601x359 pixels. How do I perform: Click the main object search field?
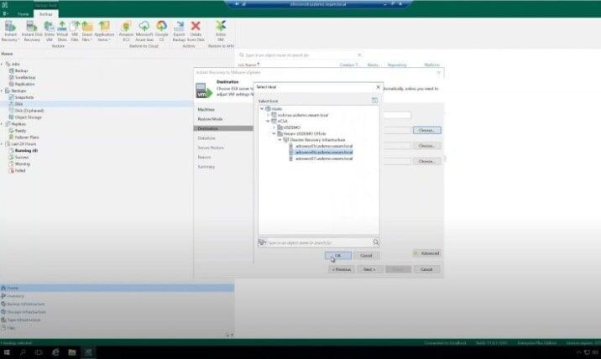click(x=300, y=55)
